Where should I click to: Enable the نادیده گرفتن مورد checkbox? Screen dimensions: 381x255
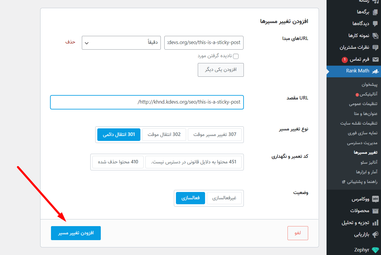pos(236,56)
